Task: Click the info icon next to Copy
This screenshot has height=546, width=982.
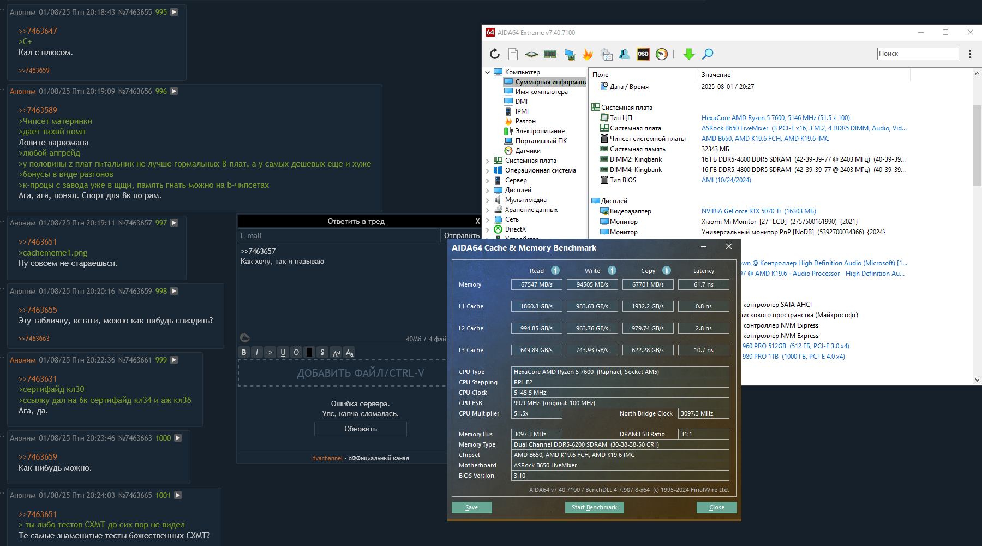Action: (667, 270)
